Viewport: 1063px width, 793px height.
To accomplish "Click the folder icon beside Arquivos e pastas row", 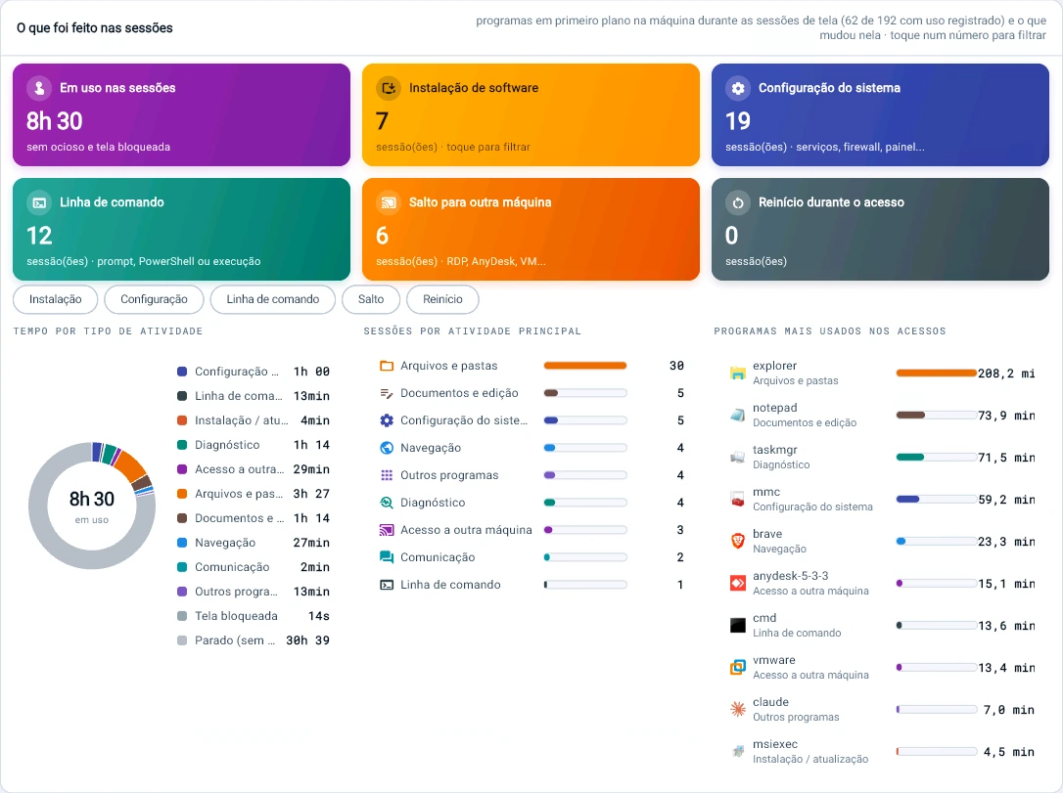I will coord(387,366).
